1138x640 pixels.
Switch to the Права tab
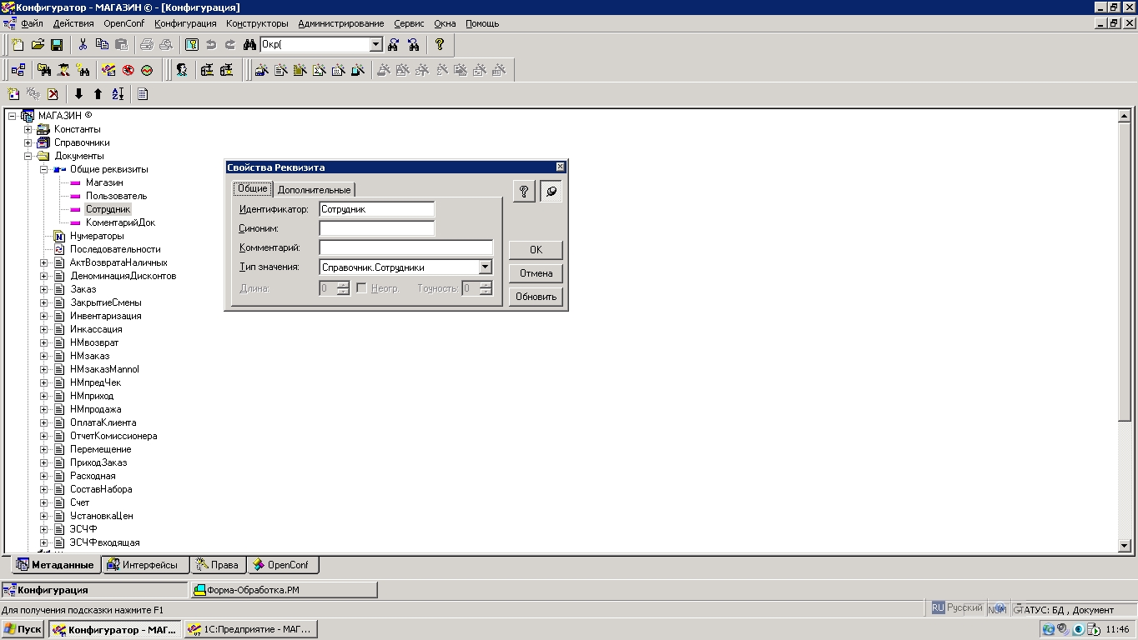pyautogui.click(x=218, y=565)
